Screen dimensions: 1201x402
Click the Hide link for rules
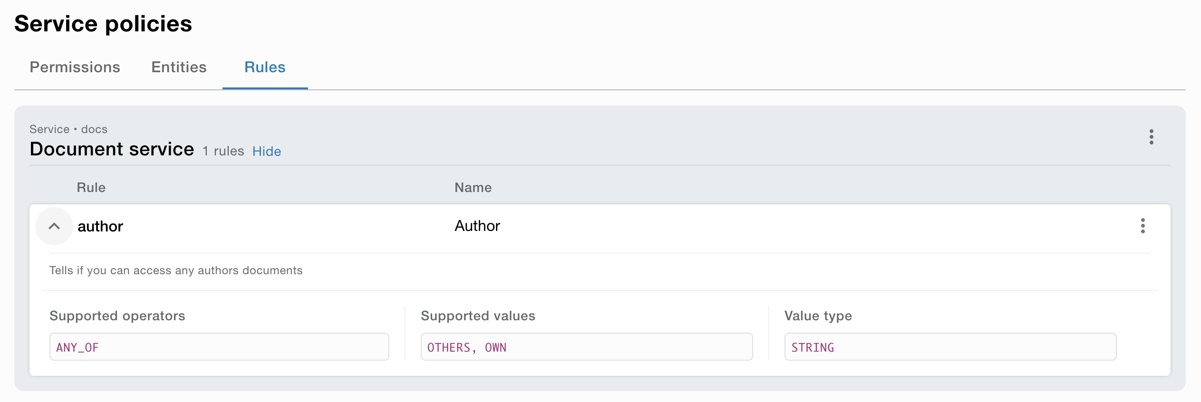click(x=266, y=152)
